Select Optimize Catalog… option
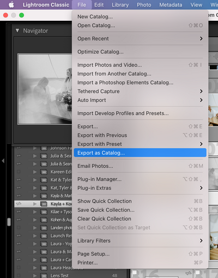Viewport: 218px width, 278px height. 140,52
